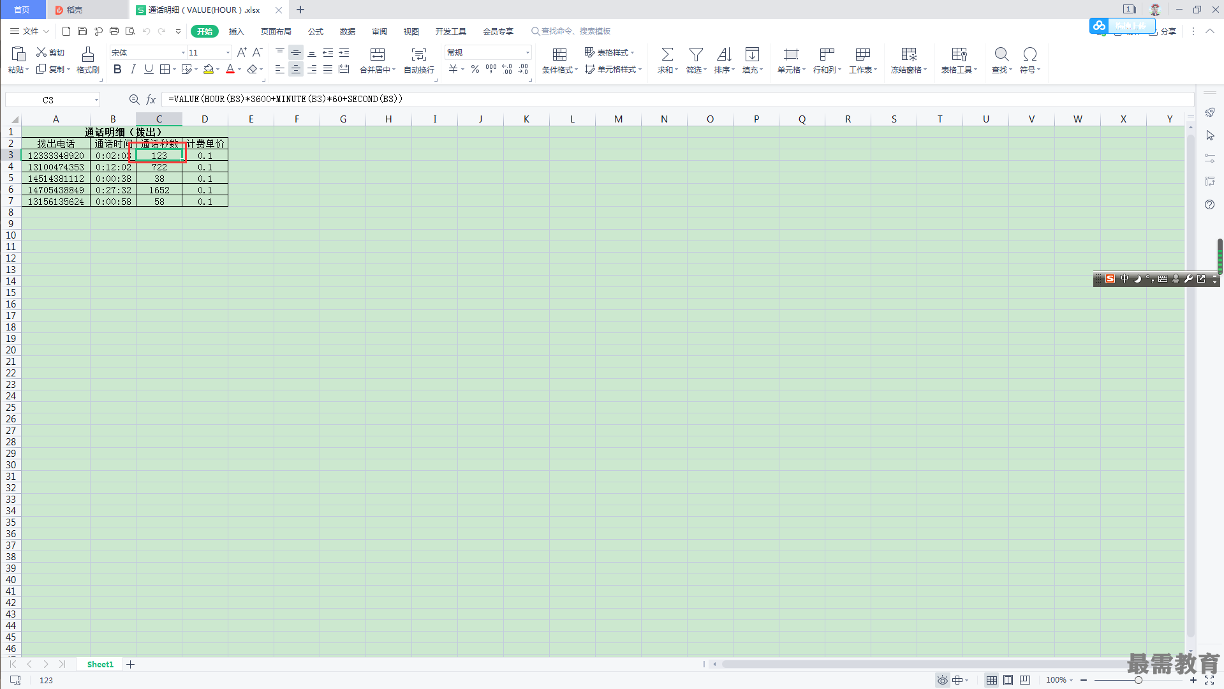Toggle underline formatting
The height and width of the screenshot is (689, 1224).
[x=149, y=70]
